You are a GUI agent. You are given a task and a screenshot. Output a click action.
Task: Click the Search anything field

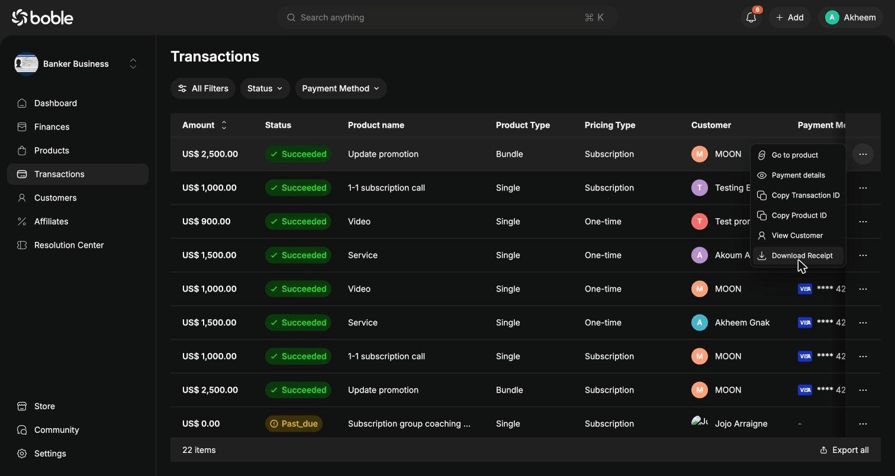click(x=448, y=18)
